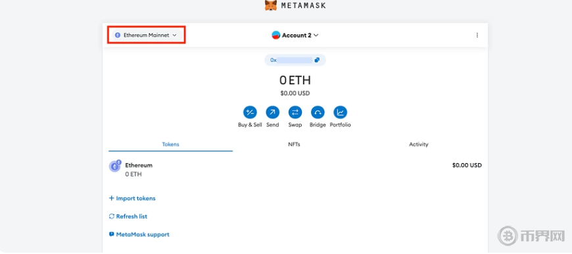
Task: Open the Portfolio chart icon
Action: pyautogui.click(x=341, y=113)
